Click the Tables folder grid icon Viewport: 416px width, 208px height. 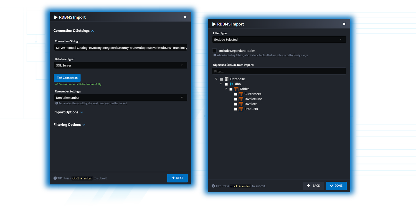(x=236, y=89)
